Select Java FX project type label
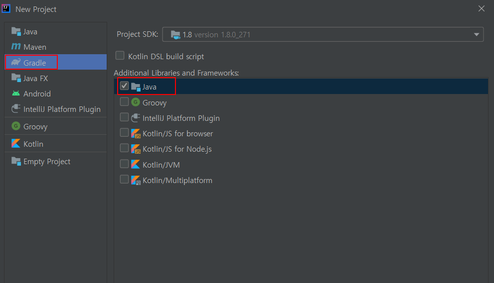494x283 pixels. tap(35, 78)
